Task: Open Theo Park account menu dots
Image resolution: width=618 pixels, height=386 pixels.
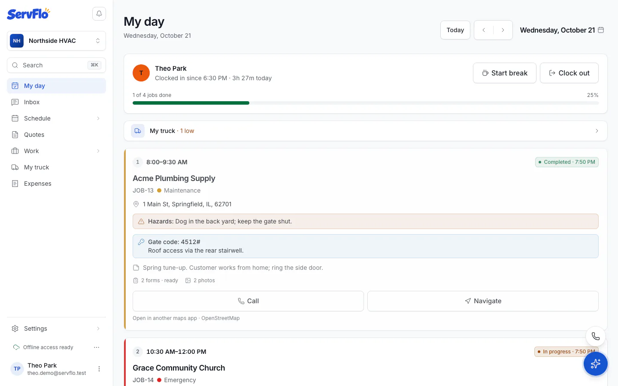Action: tap(99, 369)
